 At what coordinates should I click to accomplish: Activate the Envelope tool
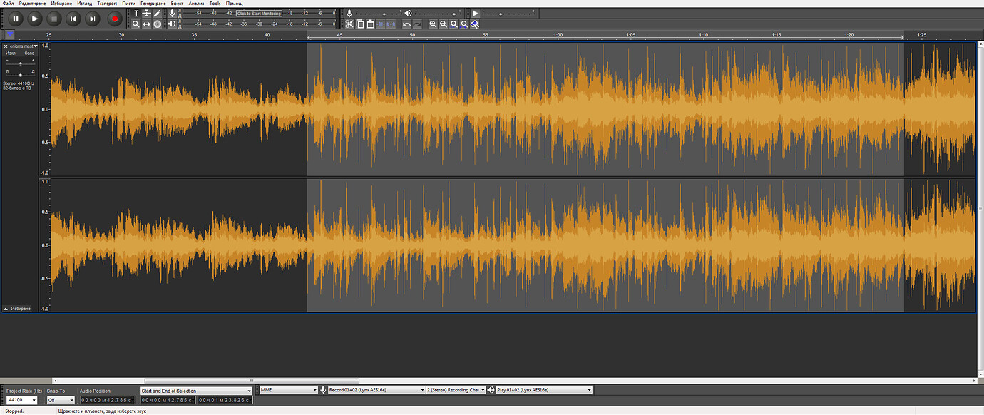146,13
